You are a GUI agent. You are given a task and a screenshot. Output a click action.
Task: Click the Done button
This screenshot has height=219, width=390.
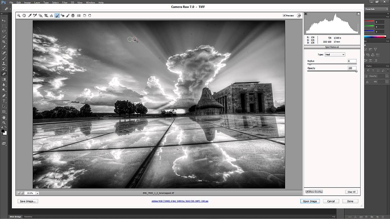(350, 201)
